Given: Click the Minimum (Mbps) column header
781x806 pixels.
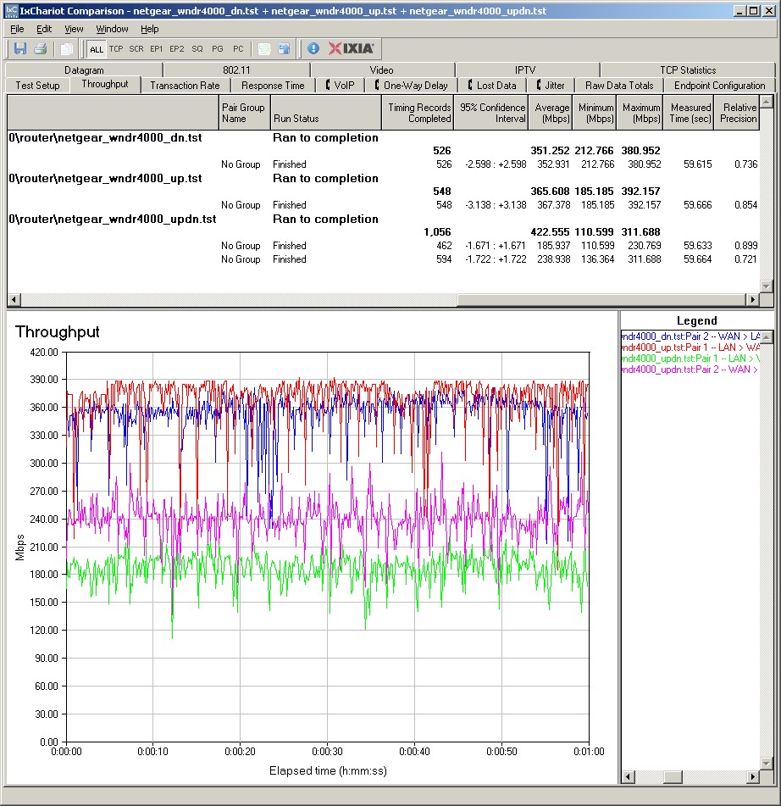Looking at the screenshot, I should (x=595, y=113).
